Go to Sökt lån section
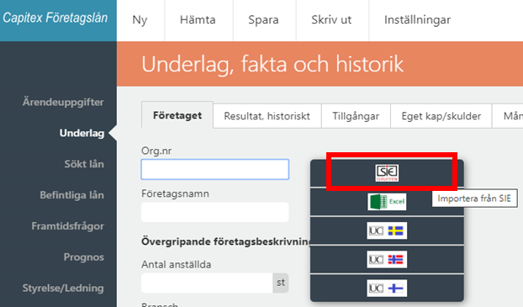This screenshot has width=523, height=307. (84, 164)
